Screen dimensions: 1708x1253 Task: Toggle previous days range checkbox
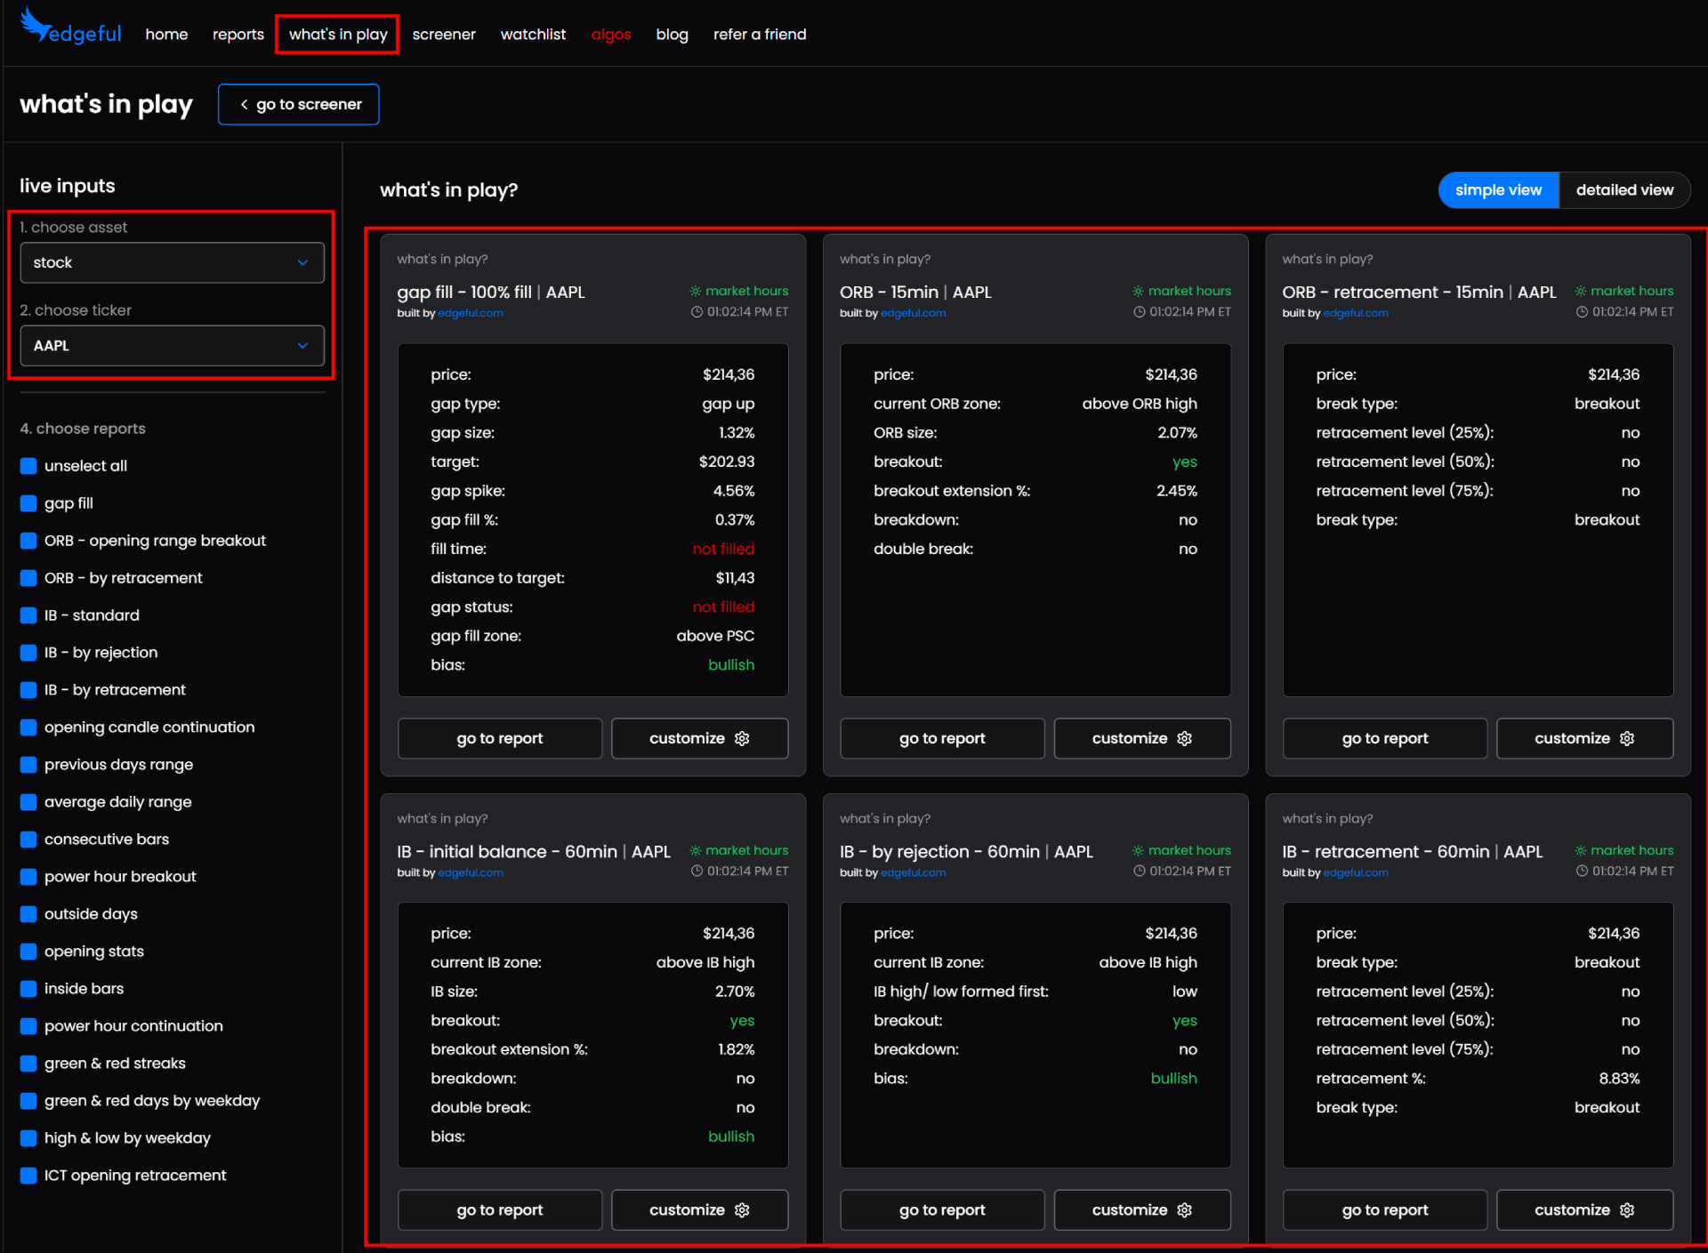(x=28, y=765)
